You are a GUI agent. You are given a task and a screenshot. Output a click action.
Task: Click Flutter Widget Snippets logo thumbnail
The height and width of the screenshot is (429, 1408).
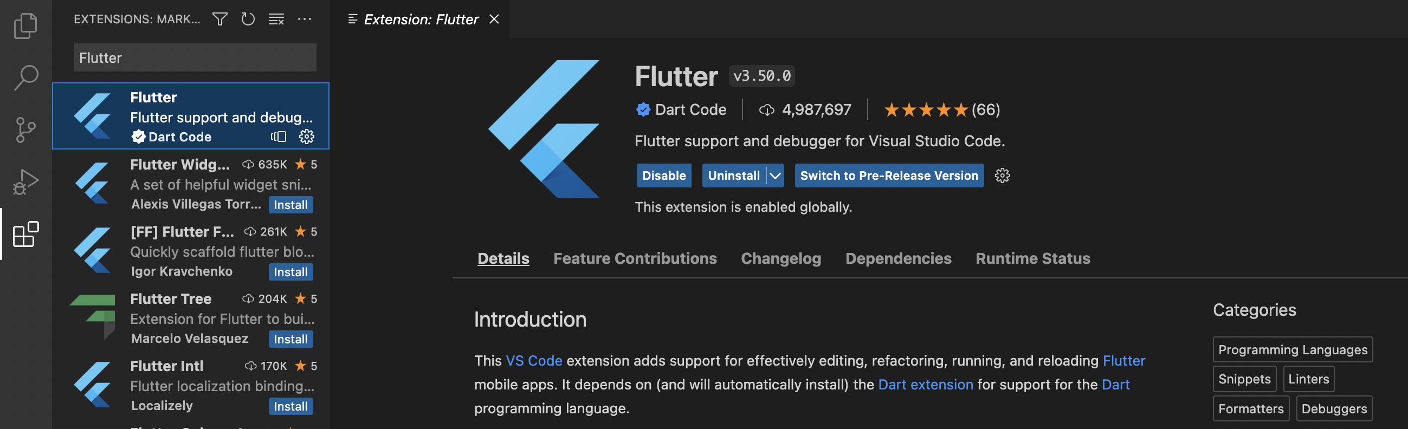[93, 183]
